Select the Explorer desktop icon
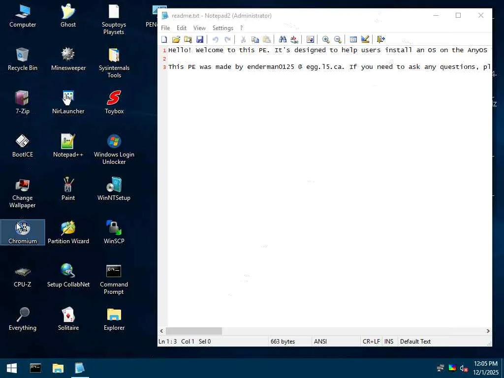504x378 pixels. point(114,319)
